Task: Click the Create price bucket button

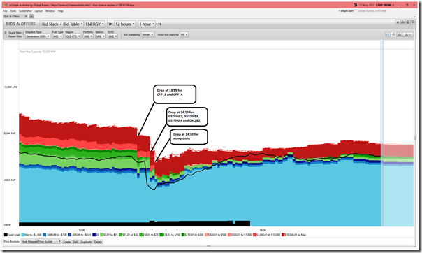Action: [67, 241]
